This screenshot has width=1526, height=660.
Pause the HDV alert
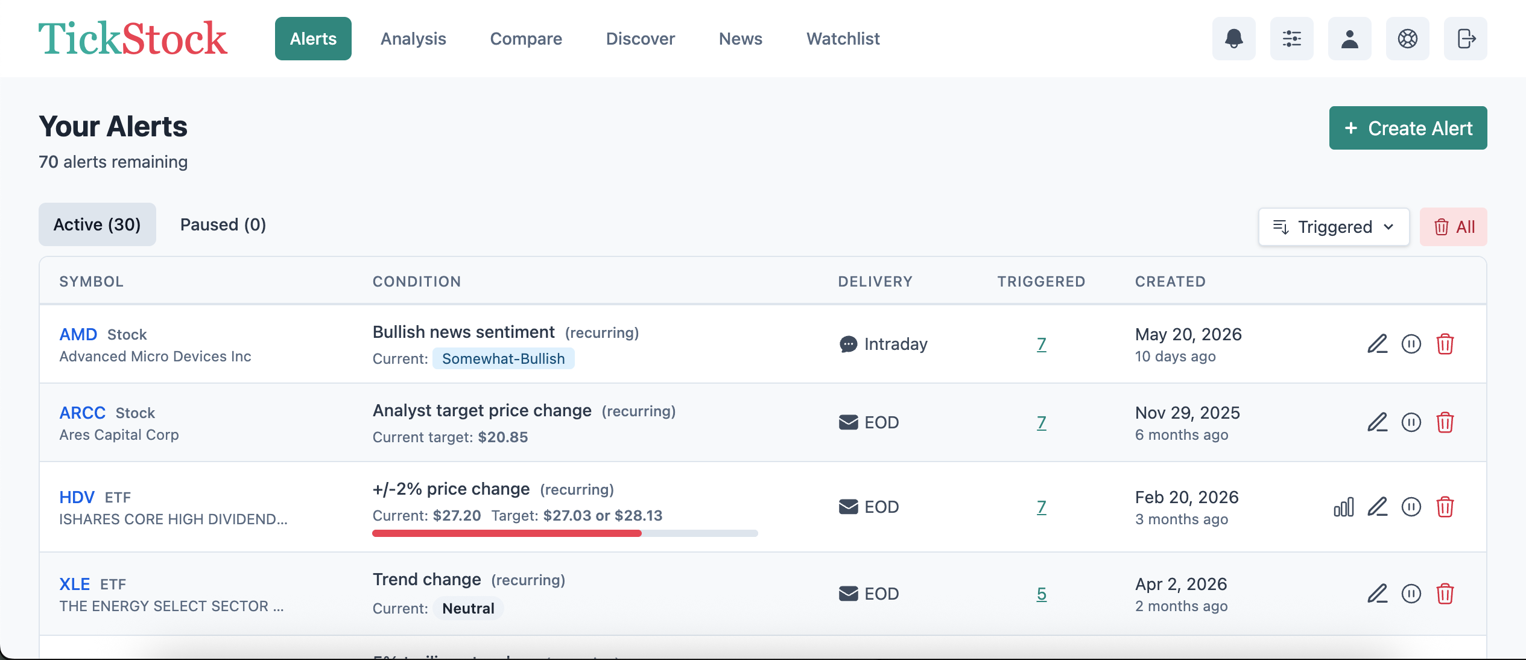1411,507
